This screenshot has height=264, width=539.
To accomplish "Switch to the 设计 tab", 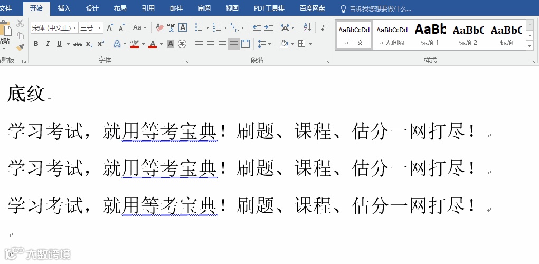I will point(92,8).
